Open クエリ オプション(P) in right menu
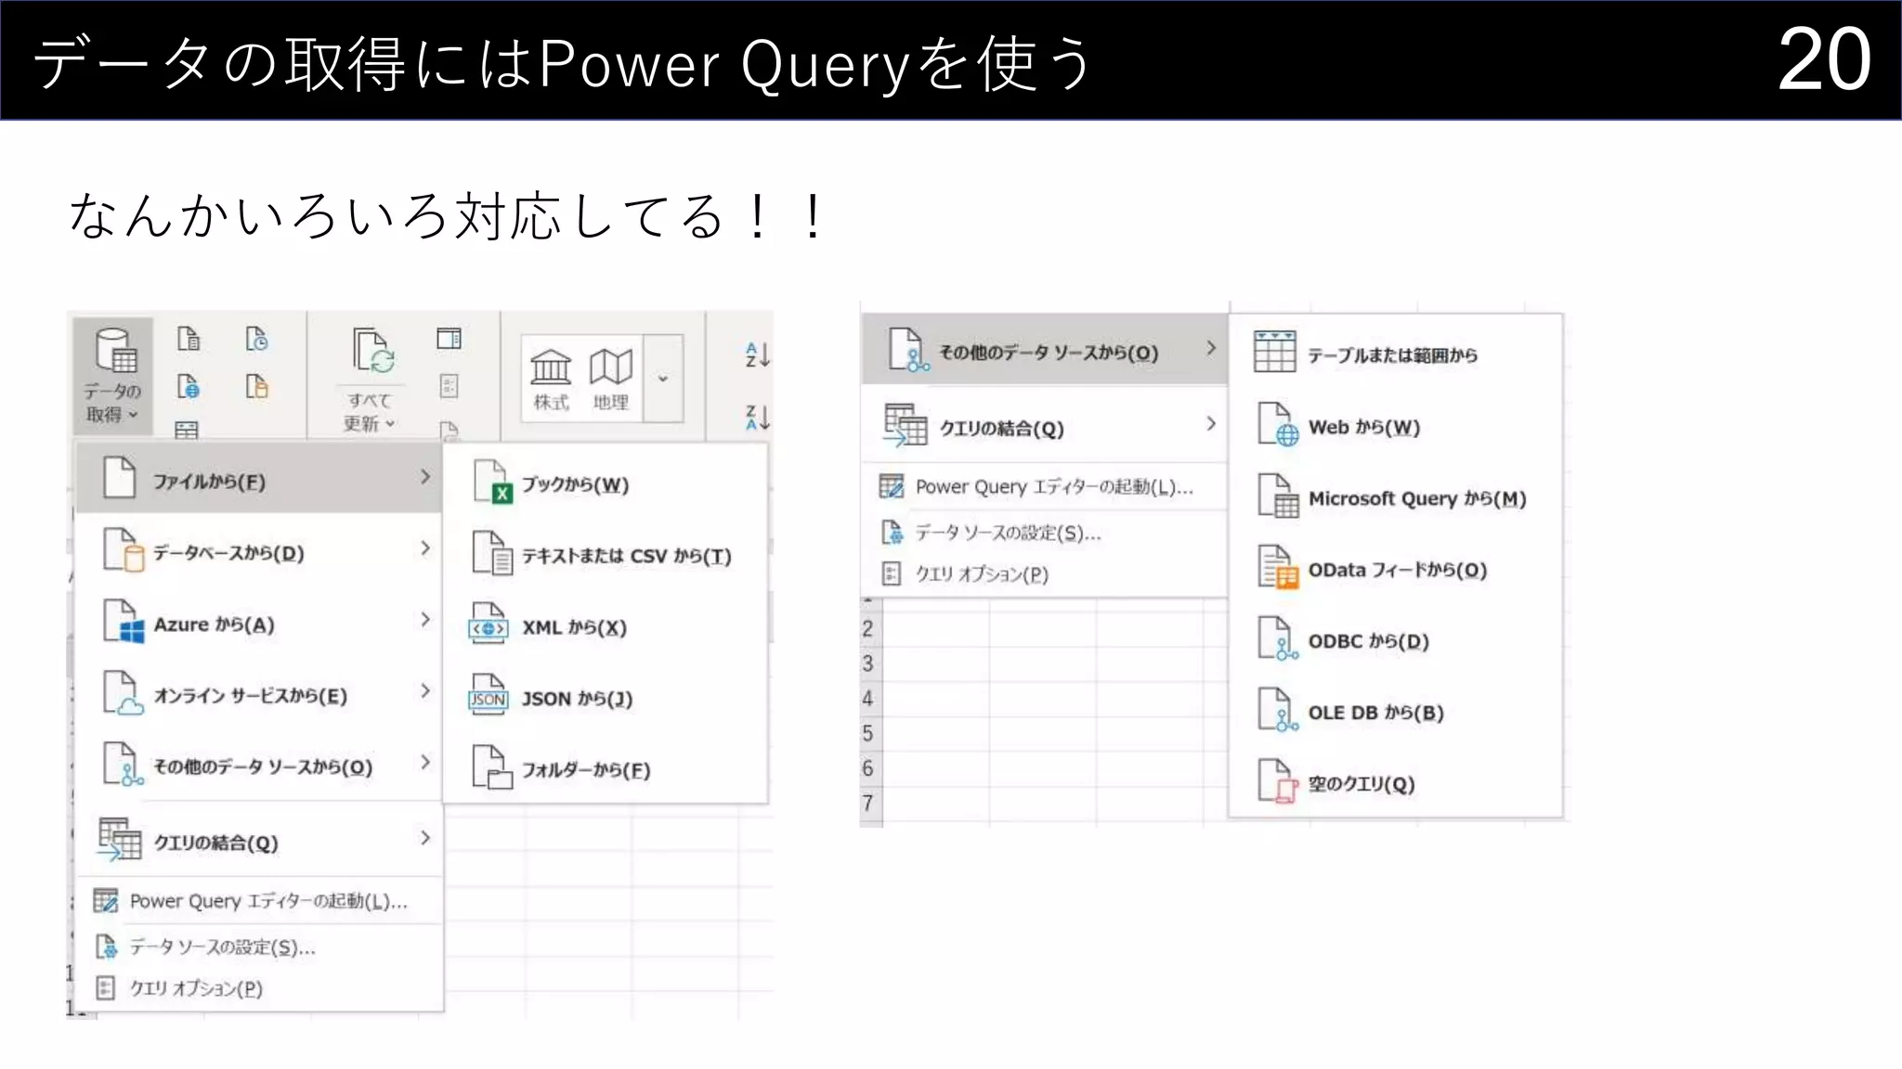The image size is (1902, 1069). coord(1046,573)
